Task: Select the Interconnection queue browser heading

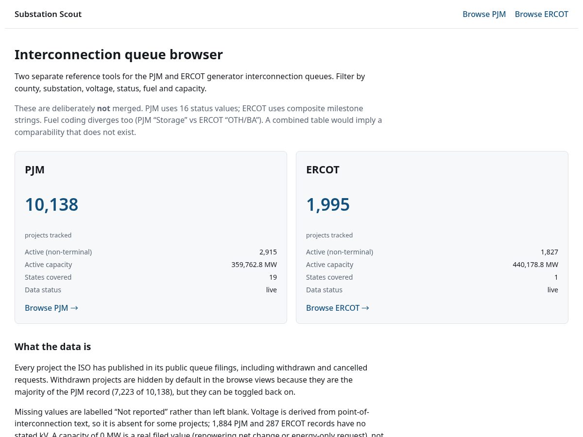Action: (x=119, y=54)
